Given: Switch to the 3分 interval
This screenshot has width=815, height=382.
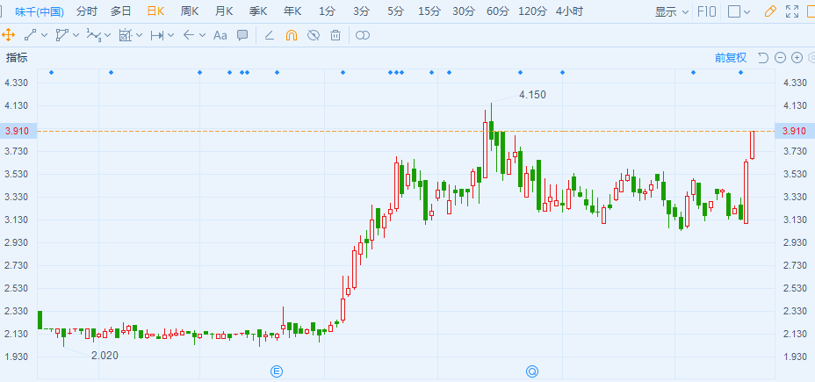Looking at the screenshot, I should tap(361, 11).
